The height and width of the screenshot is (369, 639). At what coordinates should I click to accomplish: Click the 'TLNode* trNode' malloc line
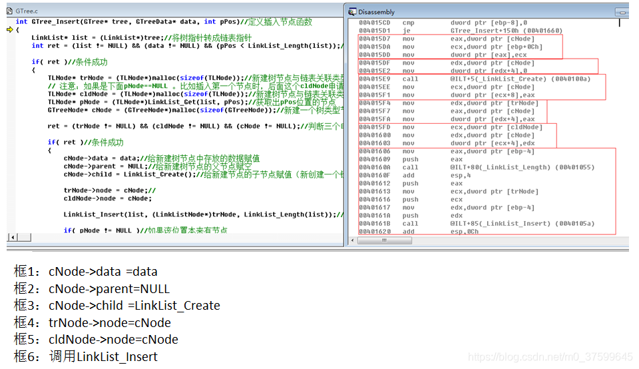[195, 78]
